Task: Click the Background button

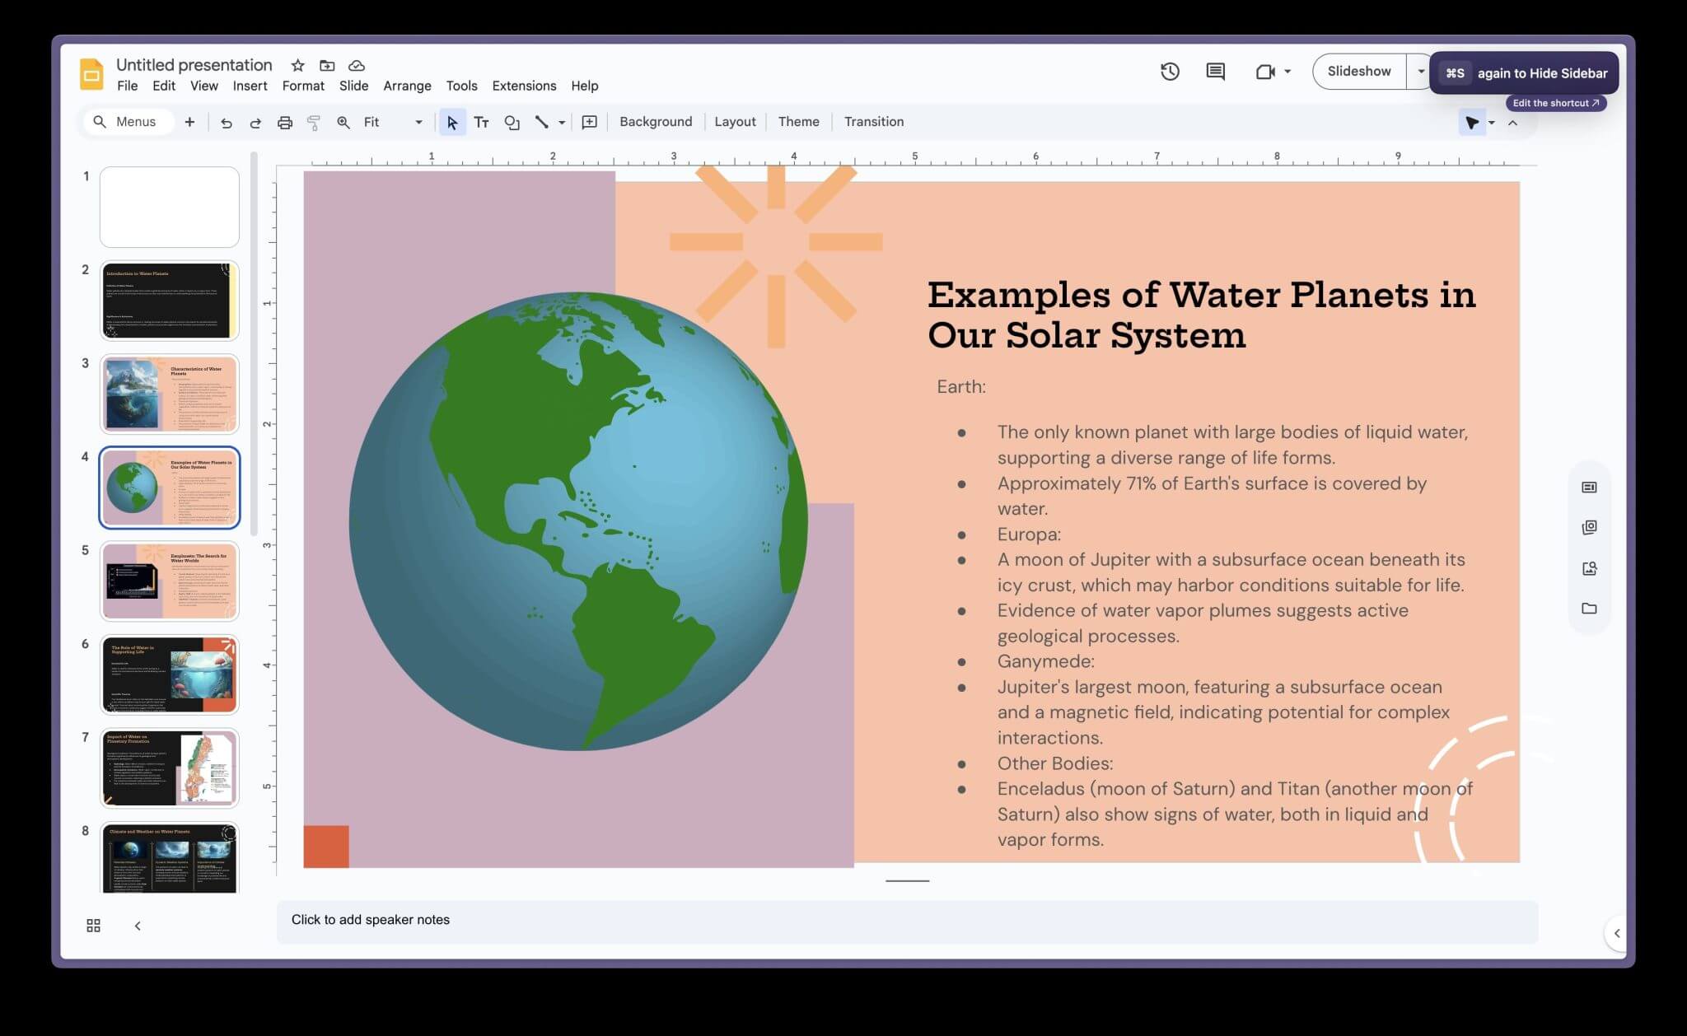Action: tap(656, 122)
